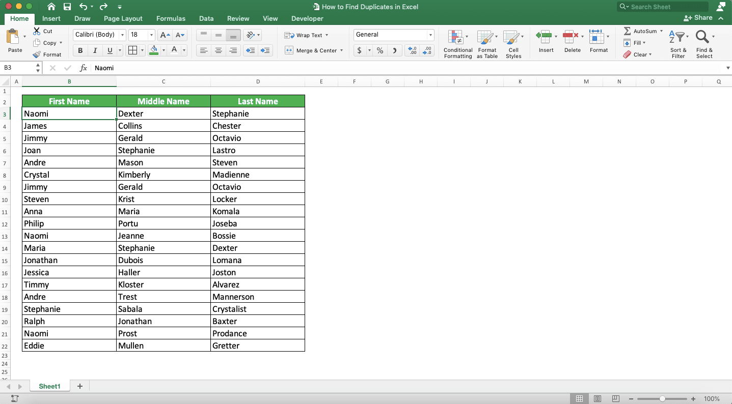Click Format as Table
Screen dimensions: 732x404
pyautogui.click(x=486, y=43)
